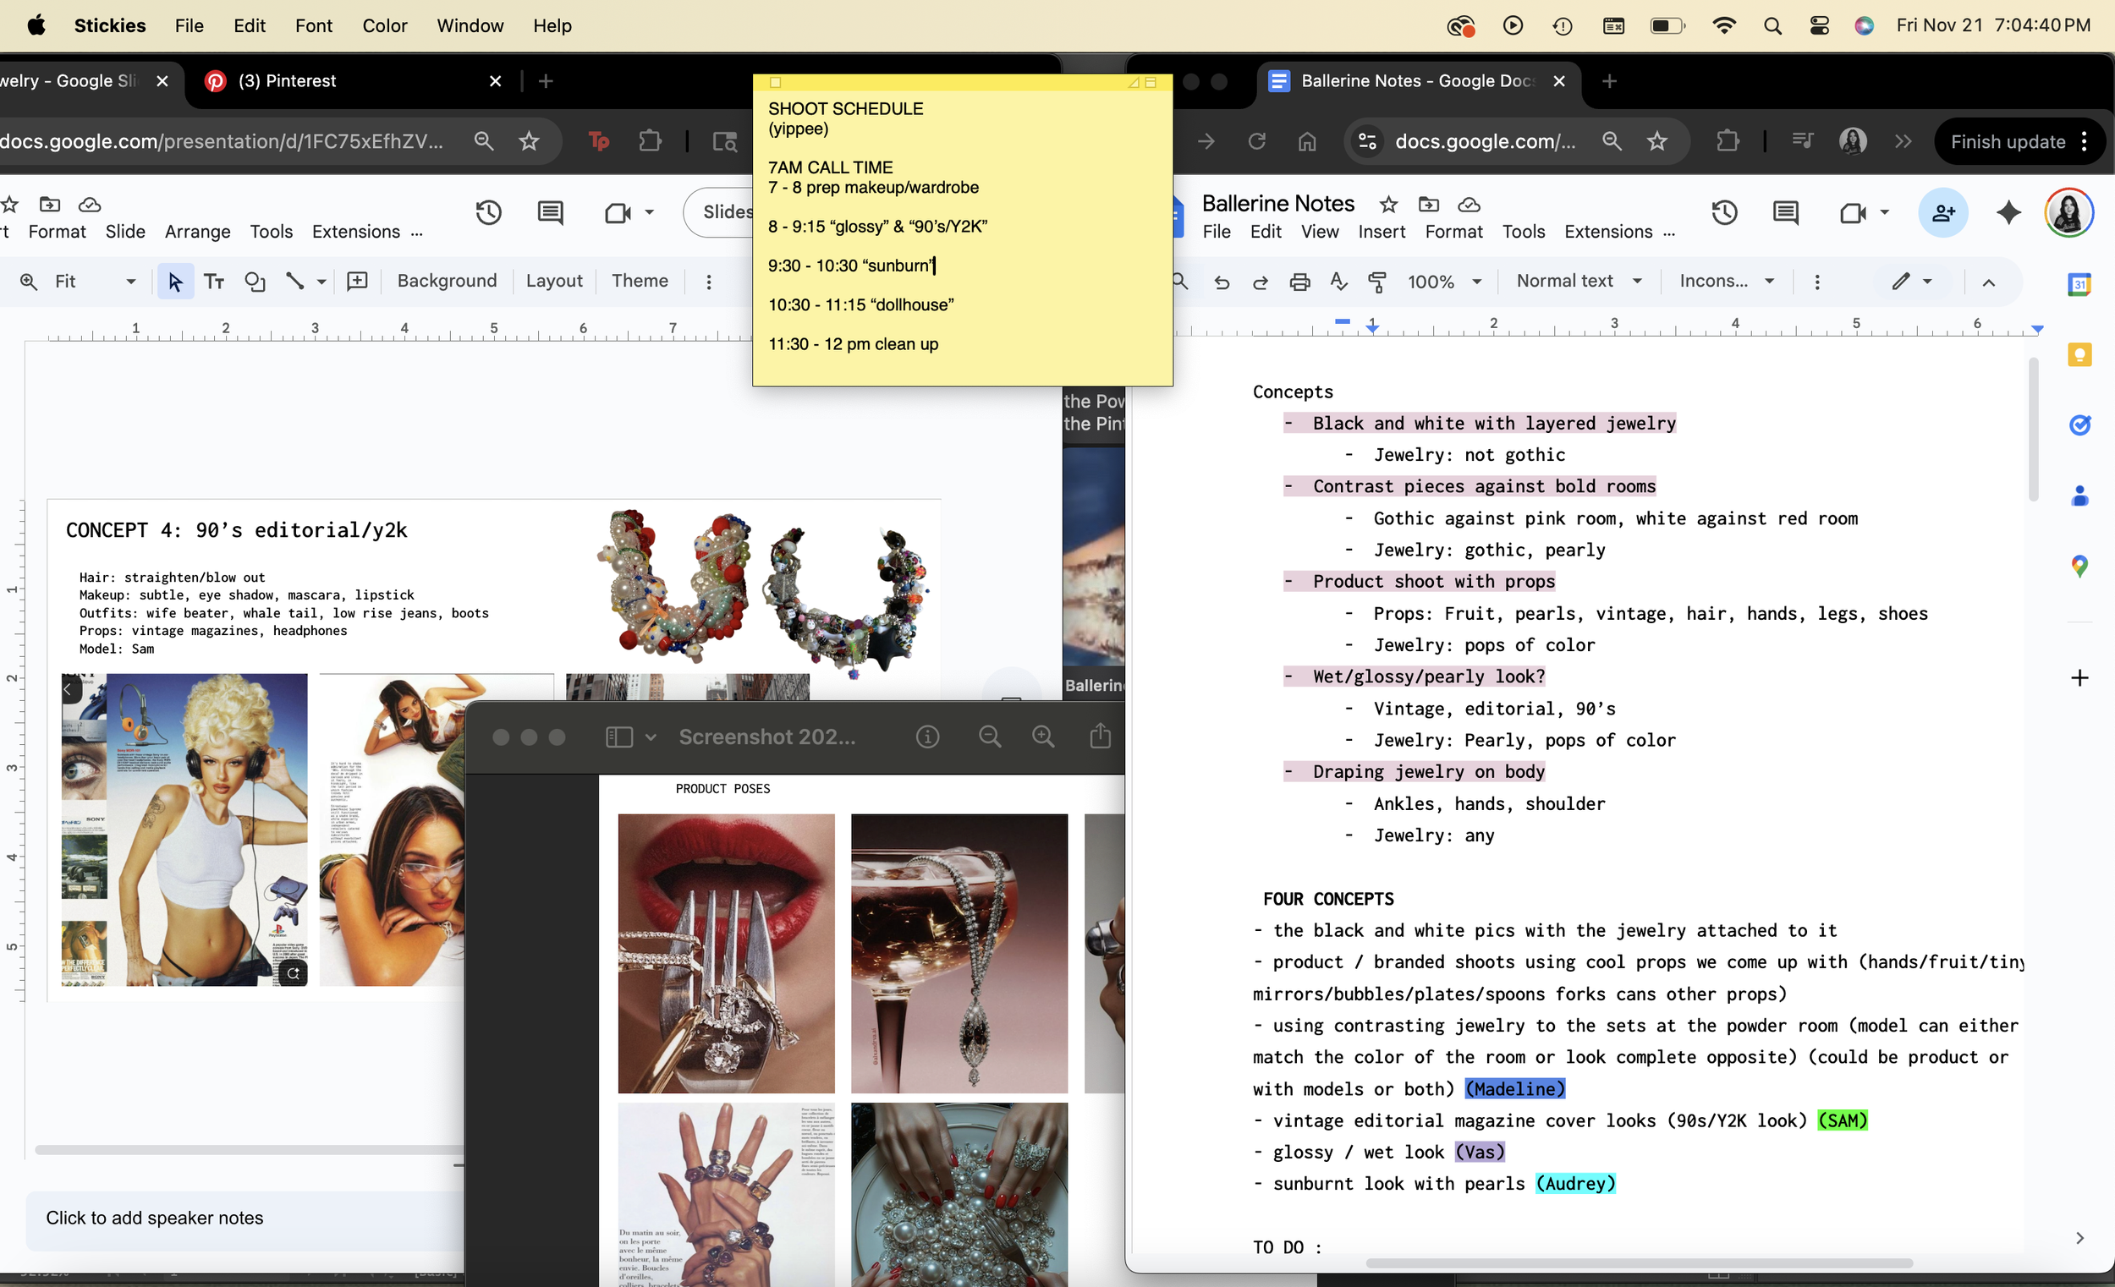2115x1287 pixels.
Task: Click the Background button in Slides toolbar
Action: click(447, 282)
